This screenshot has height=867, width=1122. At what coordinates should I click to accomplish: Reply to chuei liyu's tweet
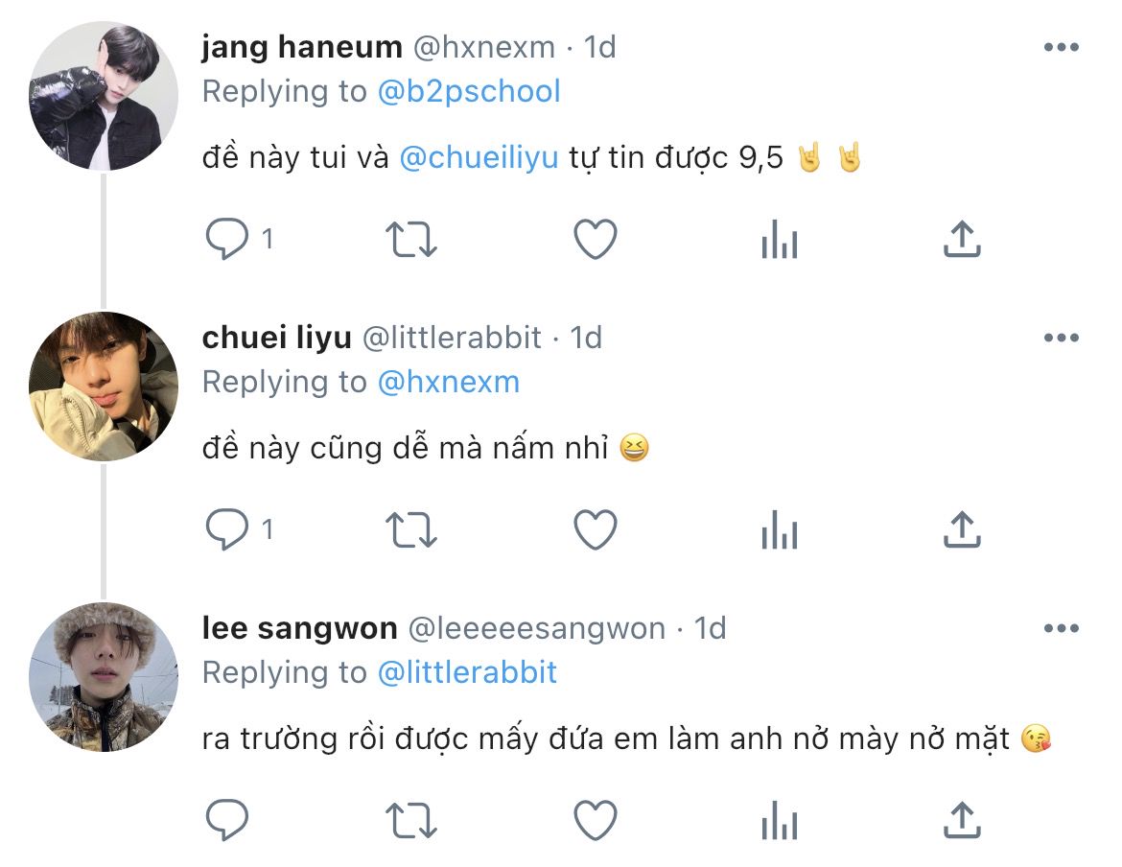click(x=227, y=529)
